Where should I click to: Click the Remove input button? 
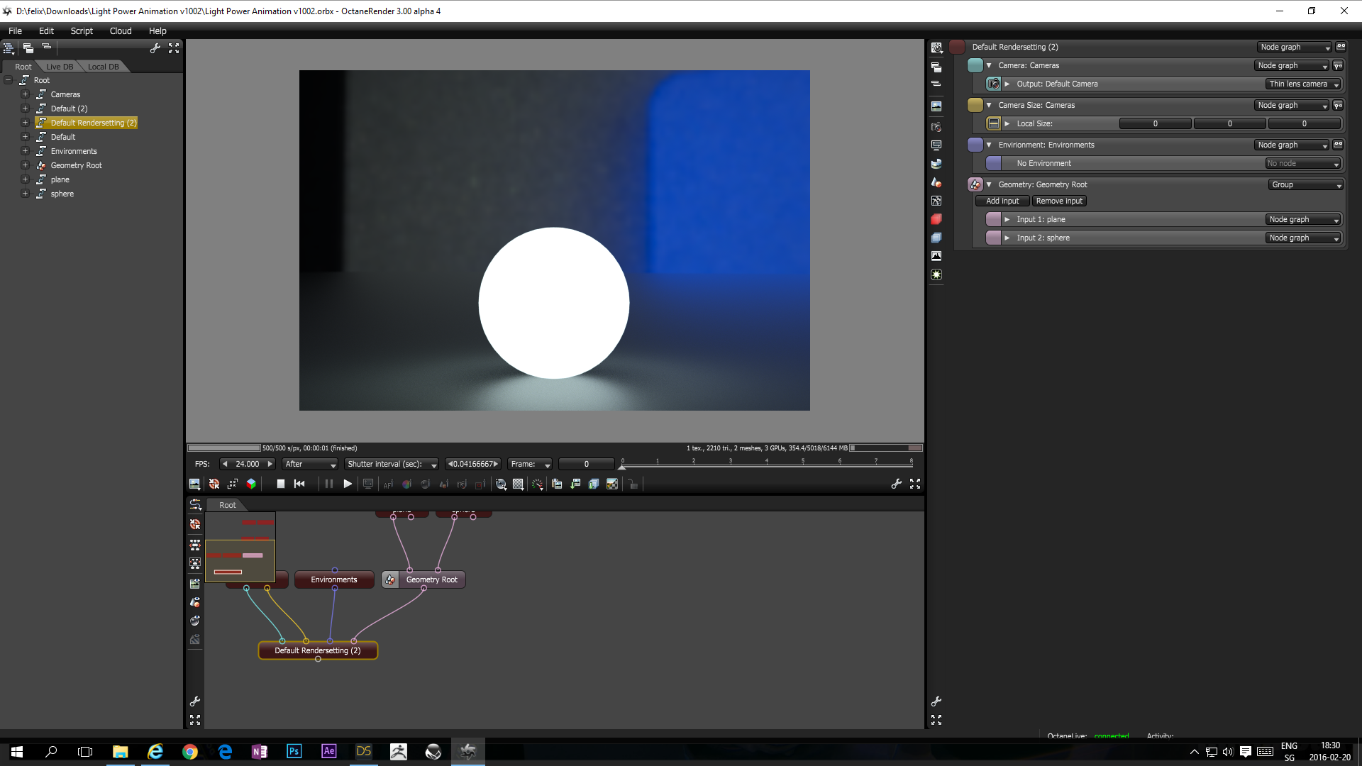coord(1058,201)
